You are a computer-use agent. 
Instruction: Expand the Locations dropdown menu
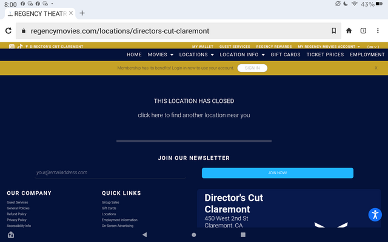pos(196,54)
